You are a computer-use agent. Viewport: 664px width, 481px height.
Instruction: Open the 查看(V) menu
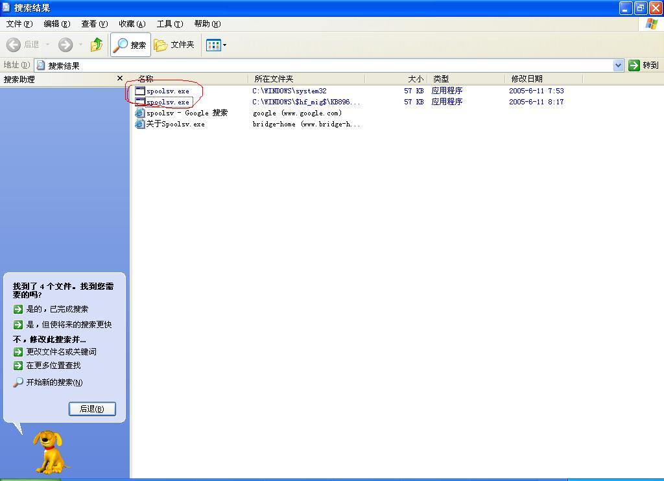(95, 24)
